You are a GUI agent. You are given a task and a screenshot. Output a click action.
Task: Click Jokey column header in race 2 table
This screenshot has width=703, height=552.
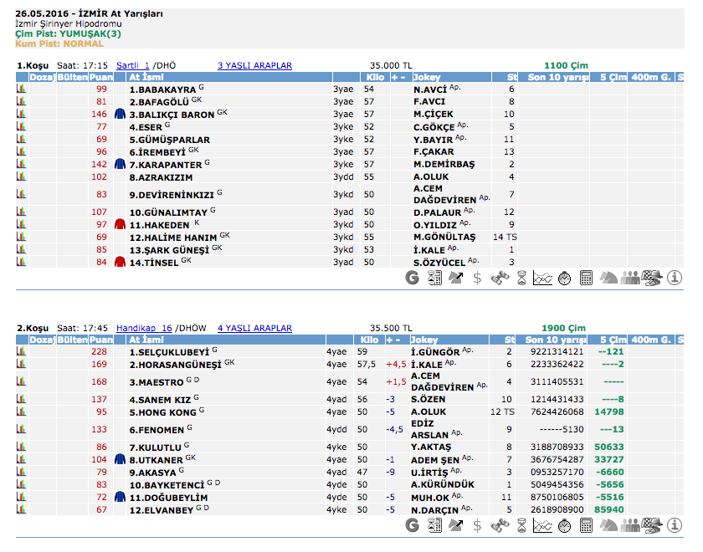(x=427, y=340)
